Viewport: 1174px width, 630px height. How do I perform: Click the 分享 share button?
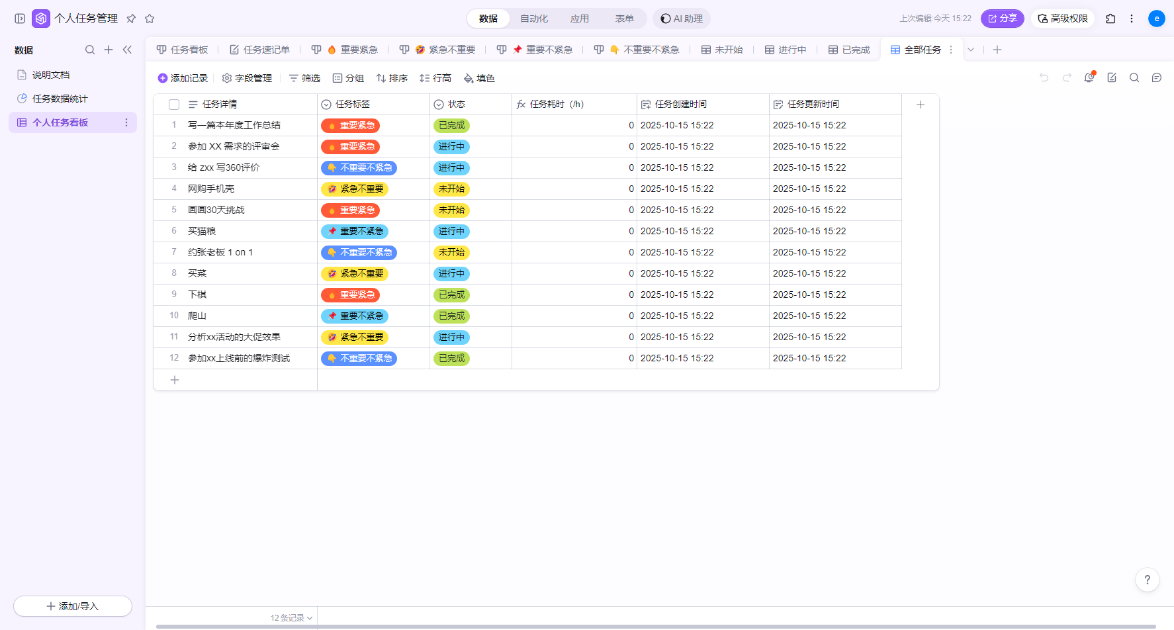(1002, 19)
